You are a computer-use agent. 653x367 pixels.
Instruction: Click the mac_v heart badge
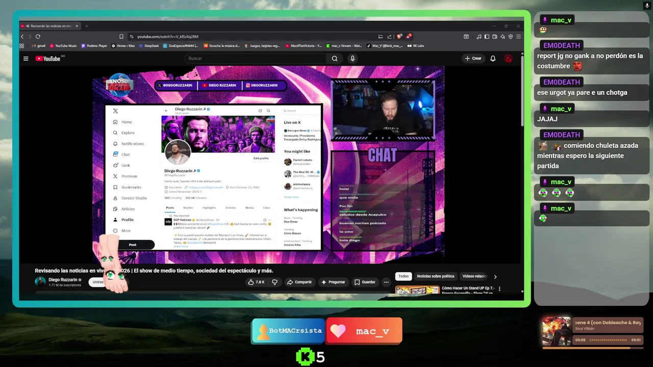364,331
